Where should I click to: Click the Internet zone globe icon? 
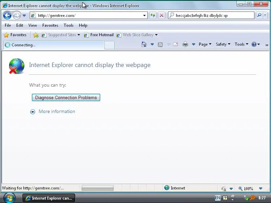click(167, 188)
